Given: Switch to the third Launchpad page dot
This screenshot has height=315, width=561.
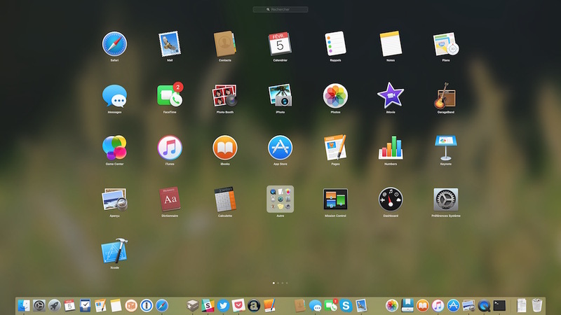Looking at the screenshot, I should 283,283.
